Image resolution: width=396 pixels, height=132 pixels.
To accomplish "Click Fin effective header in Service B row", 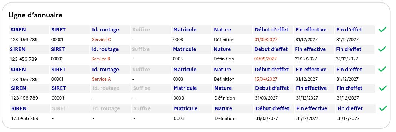I will 310,49.
